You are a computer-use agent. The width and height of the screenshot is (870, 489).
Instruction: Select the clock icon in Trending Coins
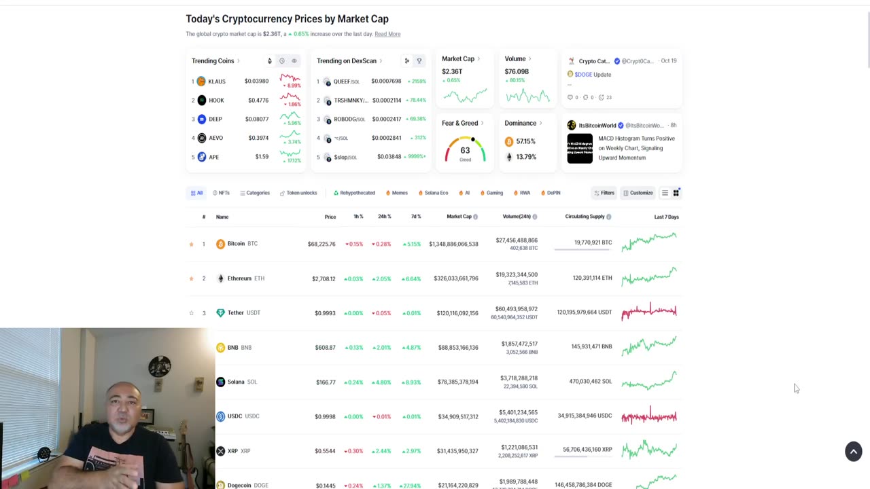pyautogui.click(x=281, y=61)
